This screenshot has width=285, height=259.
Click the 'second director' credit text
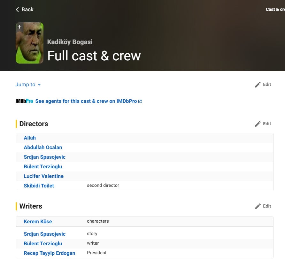point(103,185)
